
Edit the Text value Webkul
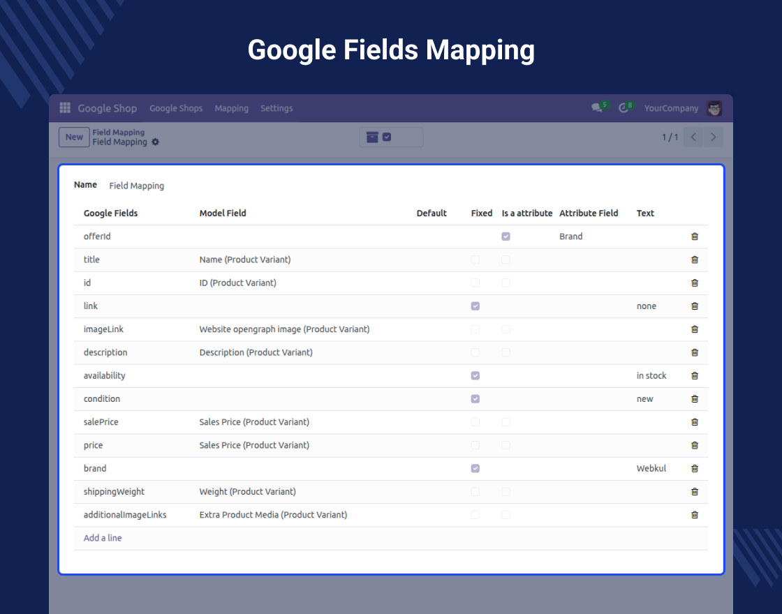pyautogui.click(x=651, y=468)
